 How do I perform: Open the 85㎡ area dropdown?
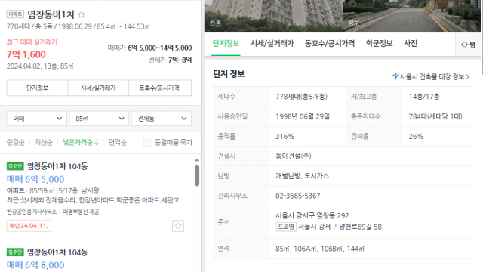99,119
